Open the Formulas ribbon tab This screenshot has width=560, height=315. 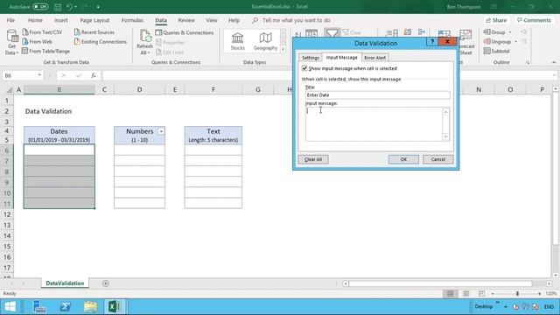click(x=132, y=20)
